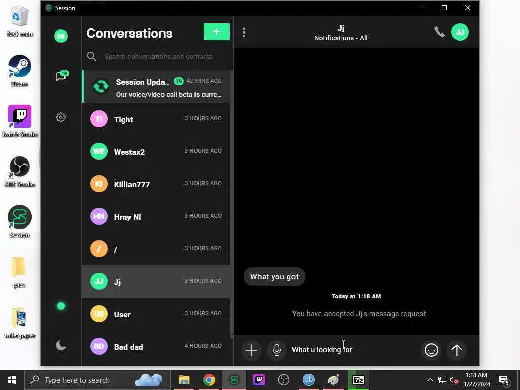Open the Tight conversation
This screenshot has height=390, width=520.
156,119
